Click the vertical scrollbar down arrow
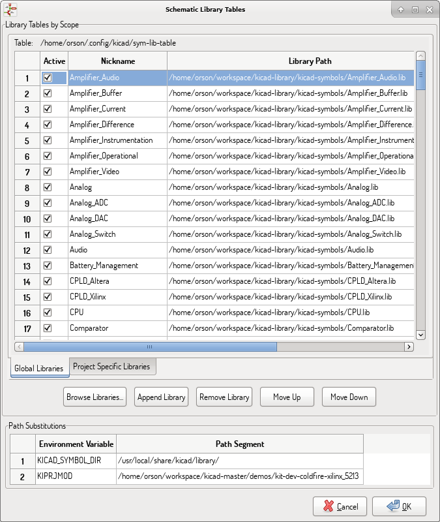Viewport: 440px width, 522px height. (x=420, y=334)
